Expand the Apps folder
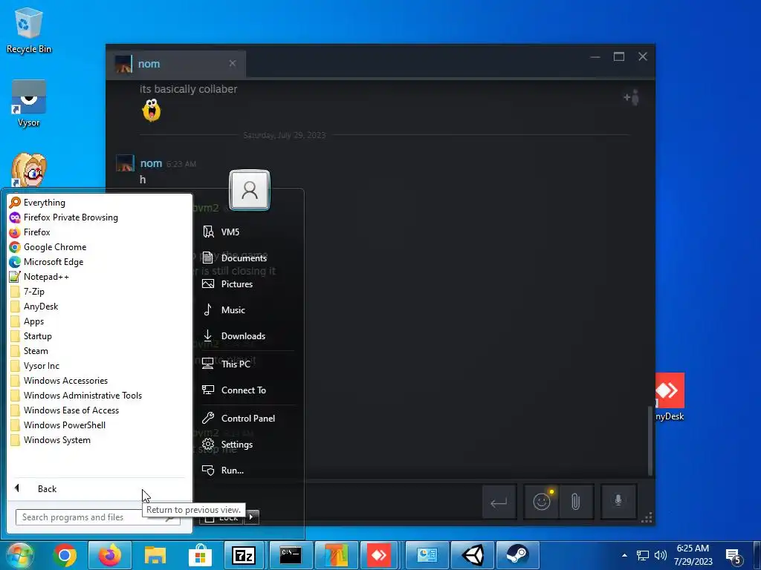761x570 pixels. (x=100, y=321)
